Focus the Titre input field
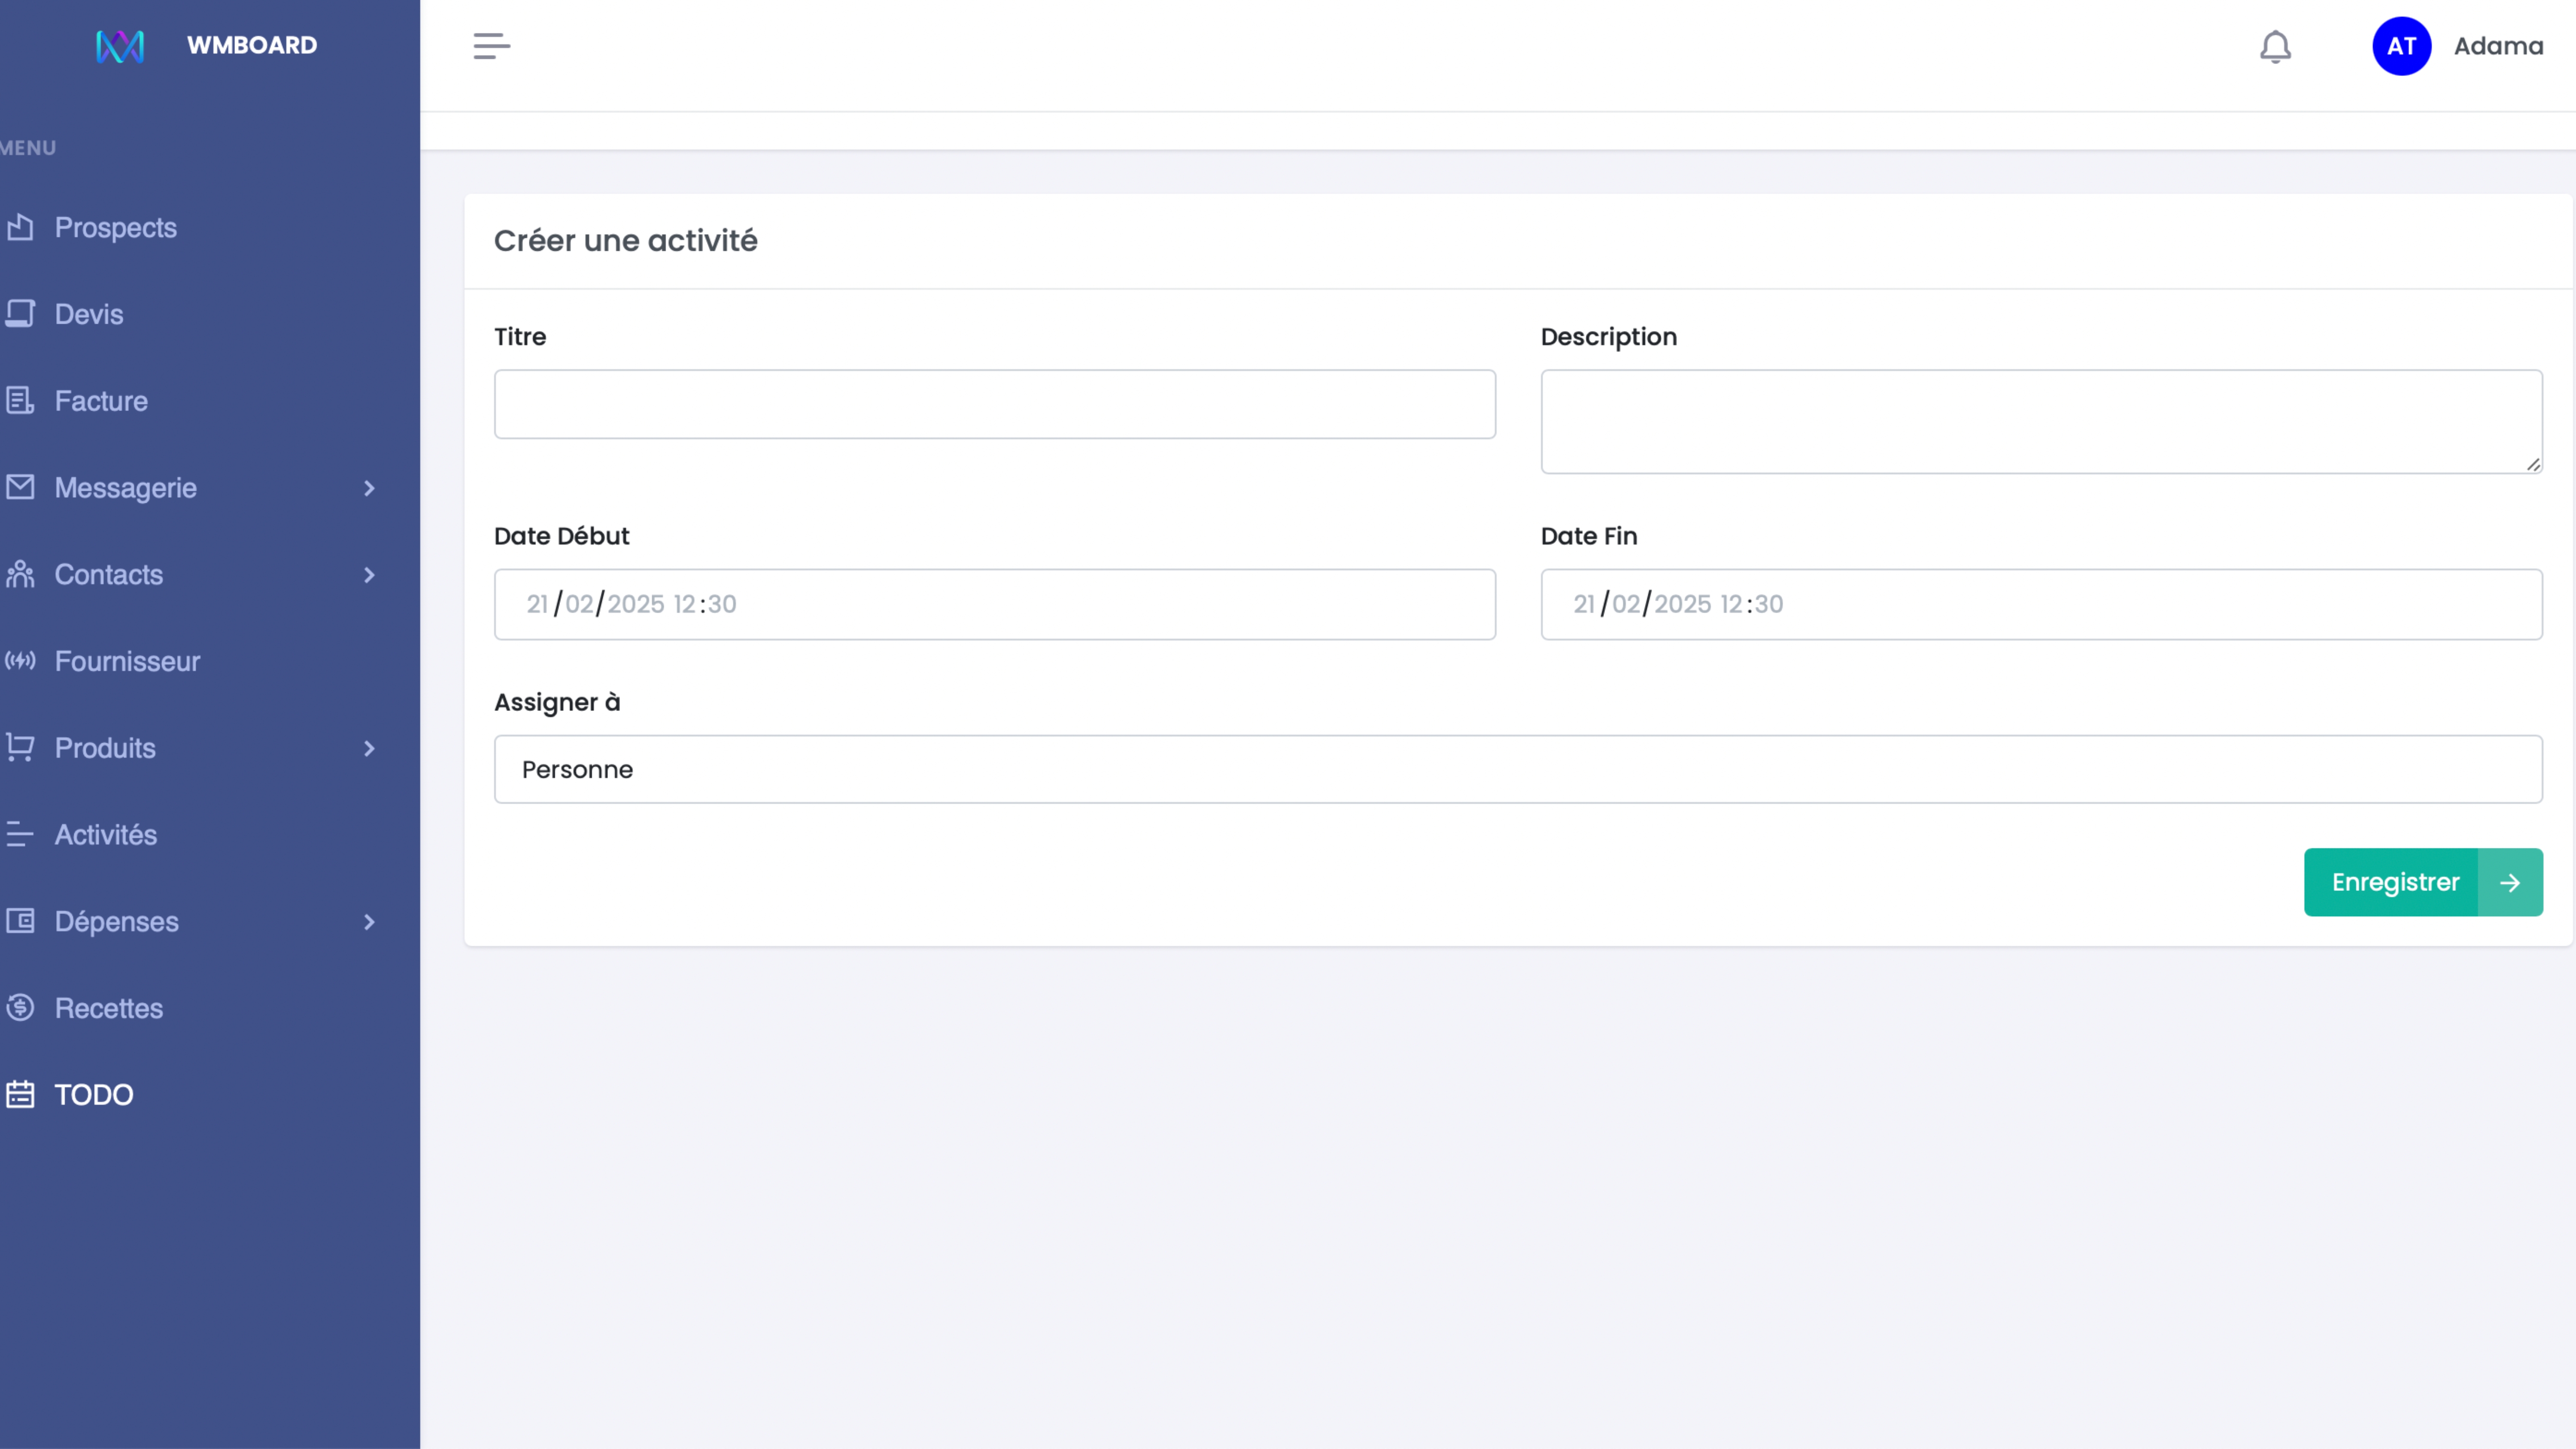The height and width of the screenshot is (1449, 2576). point(995,404)
